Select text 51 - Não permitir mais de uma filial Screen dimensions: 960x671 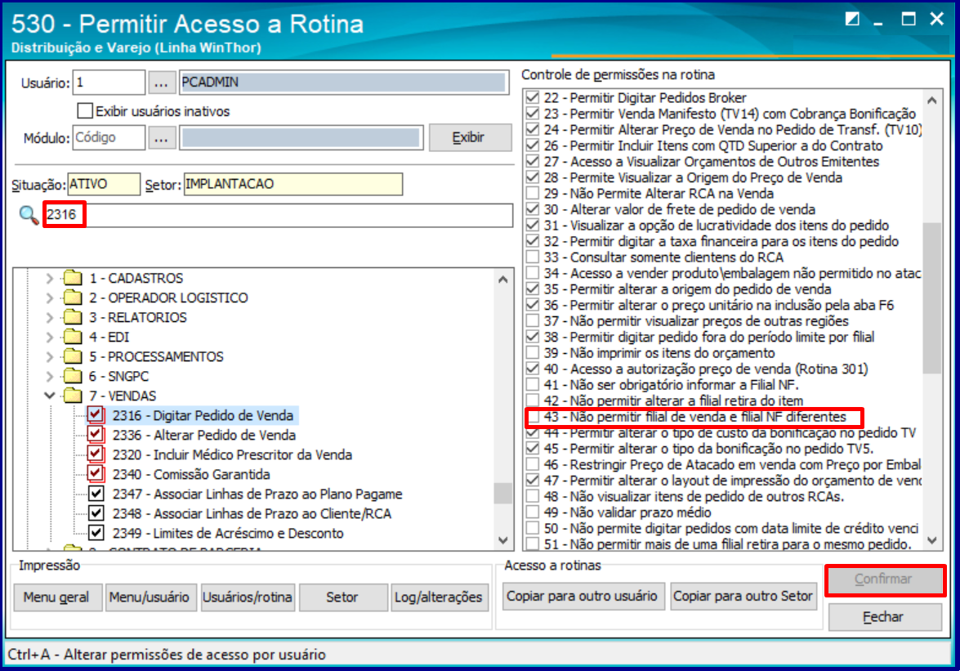(727, 544)
